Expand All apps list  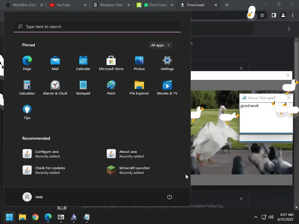(x=160, y=45)
